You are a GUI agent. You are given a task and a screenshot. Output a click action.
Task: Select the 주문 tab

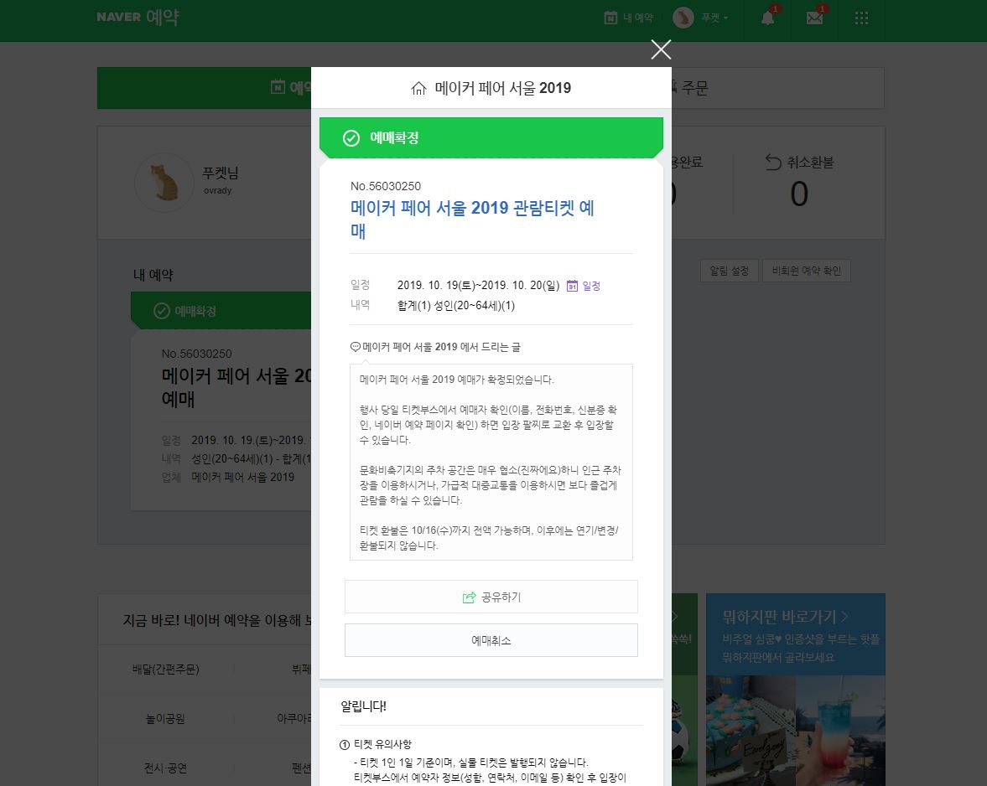point(778,88)
